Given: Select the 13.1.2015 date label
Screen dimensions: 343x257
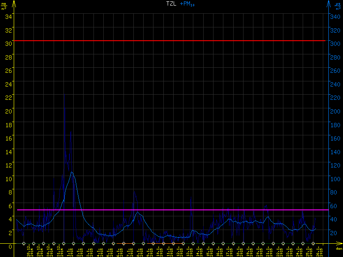Looking at the screenshot, I should click(189, 251).
